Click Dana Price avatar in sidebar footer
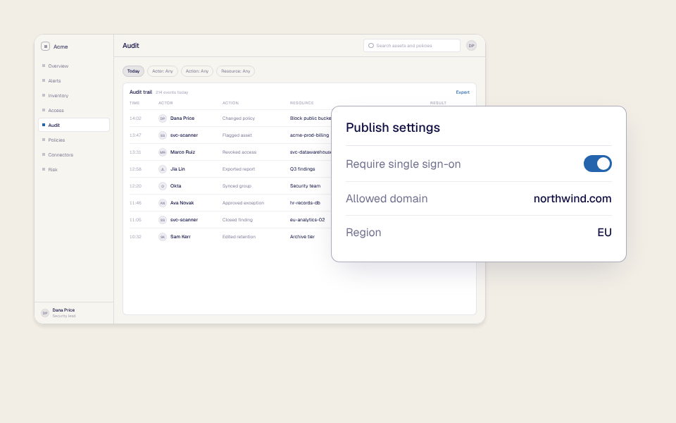 tap(45, 313)
